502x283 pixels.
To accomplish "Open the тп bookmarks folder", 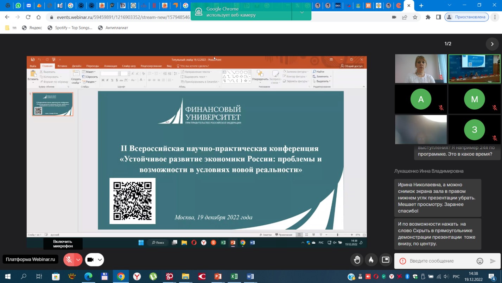I will [11, 28].
